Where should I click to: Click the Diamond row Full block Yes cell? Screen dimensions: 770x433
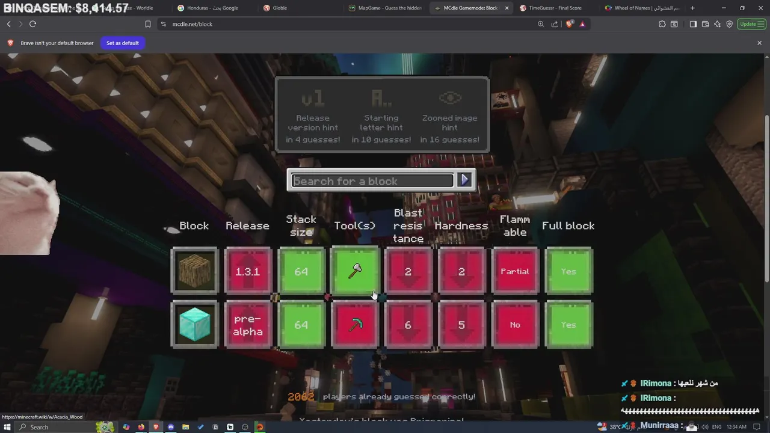pyautogui.click(x=568, y=325)
